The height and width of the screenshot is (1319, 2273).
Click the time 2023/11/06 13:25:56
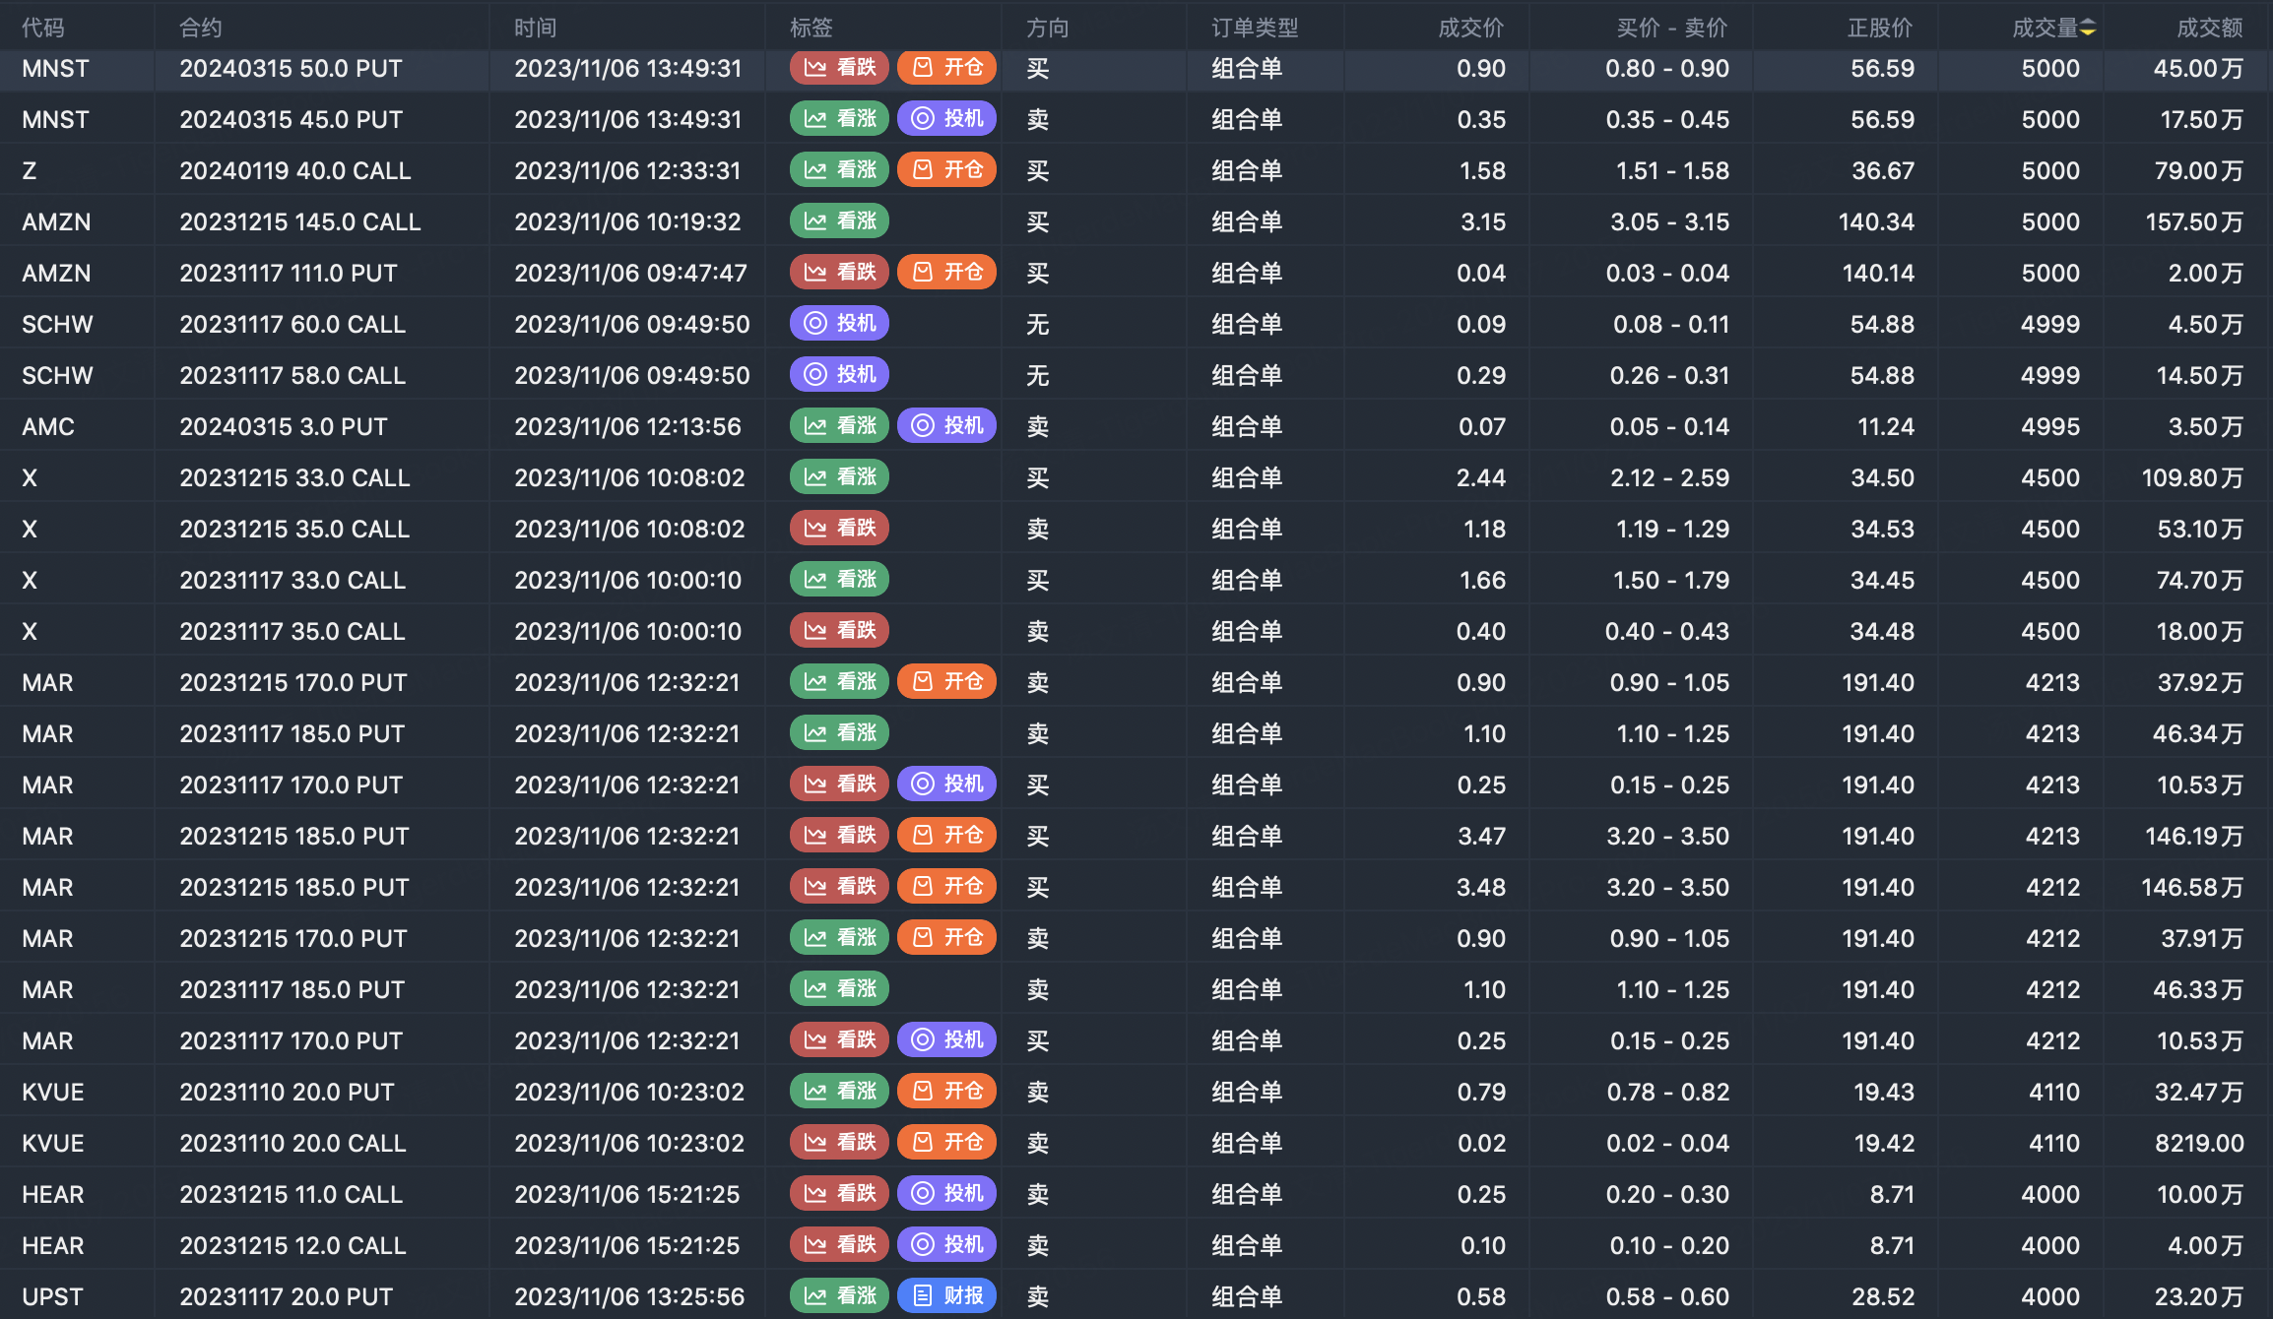629,1296
